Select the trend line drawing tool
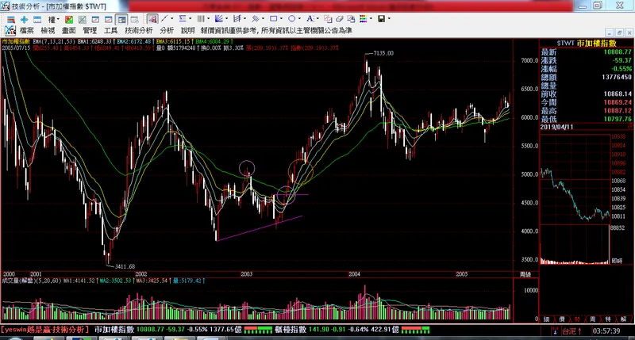 pos(164,18)
